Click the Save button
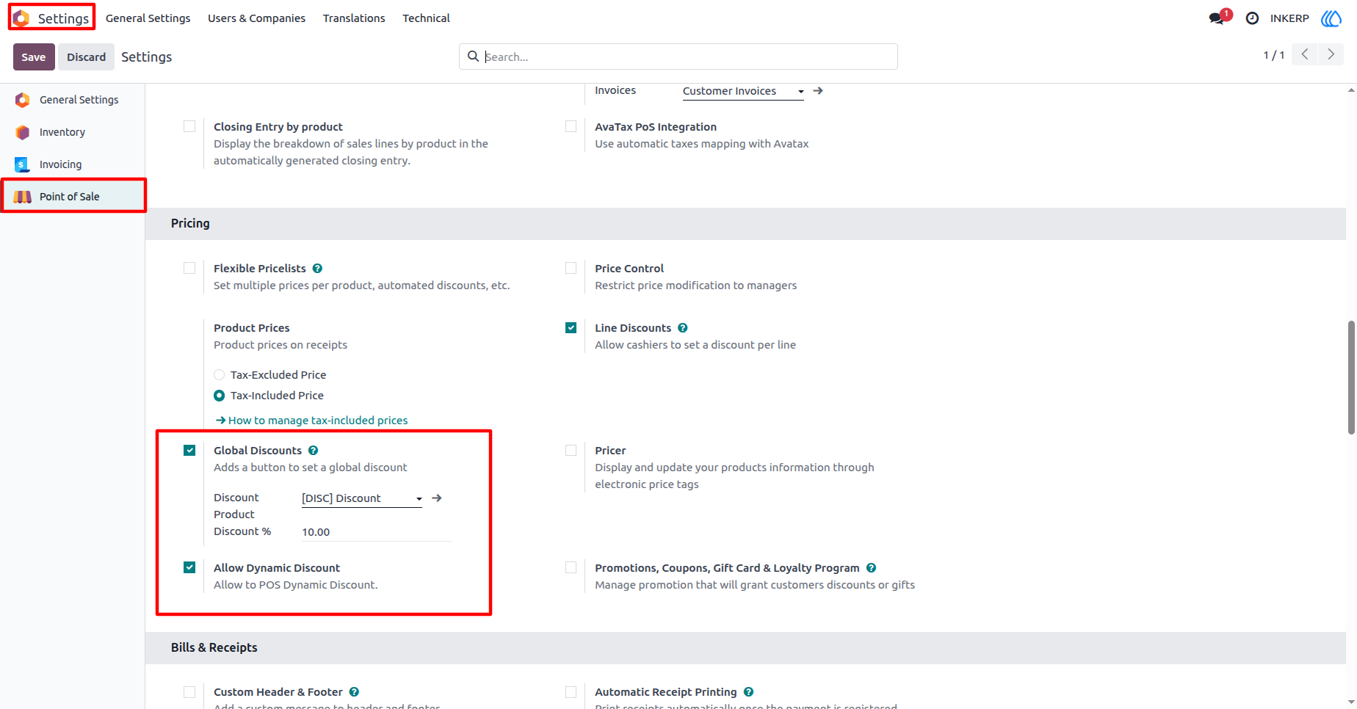 34,57
